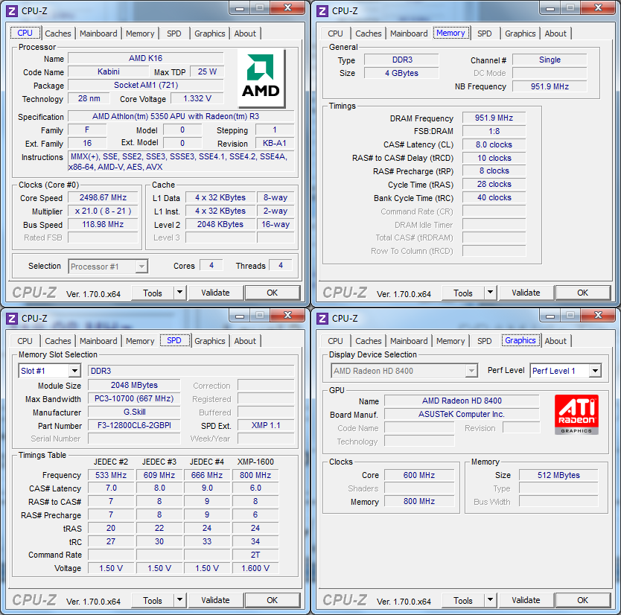Expand the Tools arrow in the Memory Slot Selection window
This screenshot has height=615, width=621.
click(x=179, y=600)
